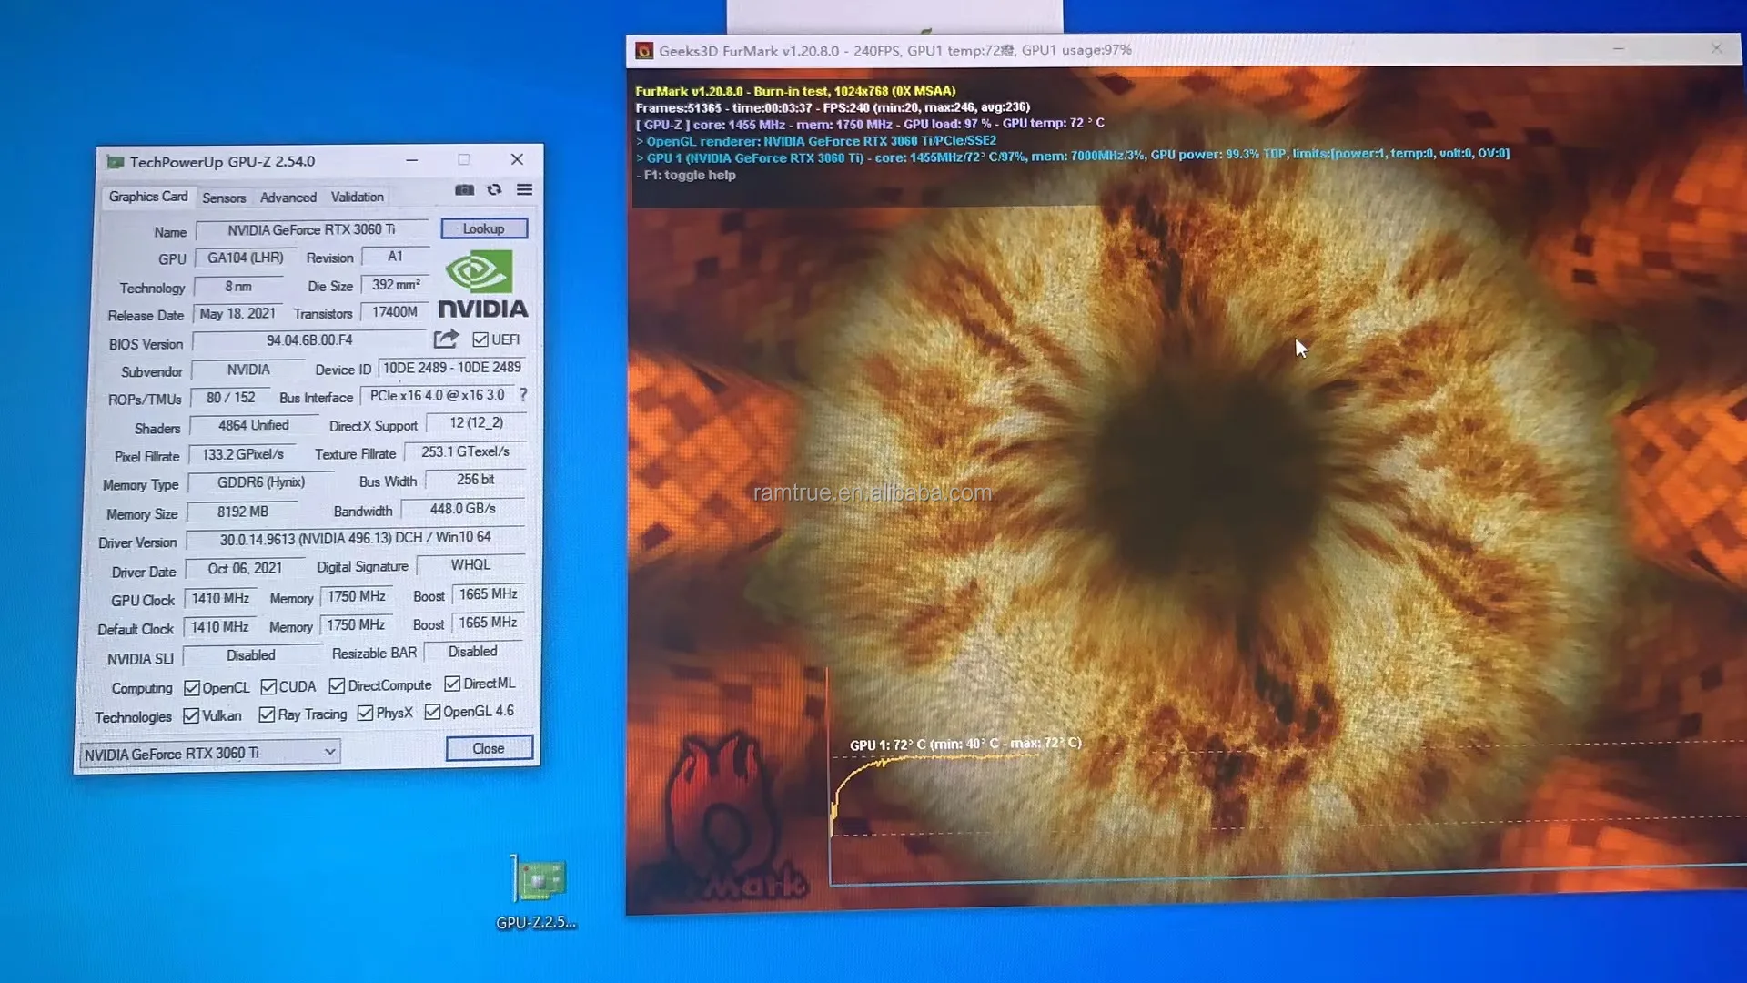Click the Close button in GPU-Z
The image size is (1747, 983).
[489, 748]
